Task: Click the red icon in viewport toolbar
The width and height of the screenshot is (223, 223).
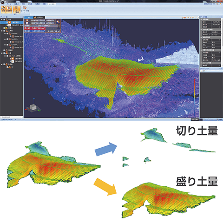Action: coord(185,18)
